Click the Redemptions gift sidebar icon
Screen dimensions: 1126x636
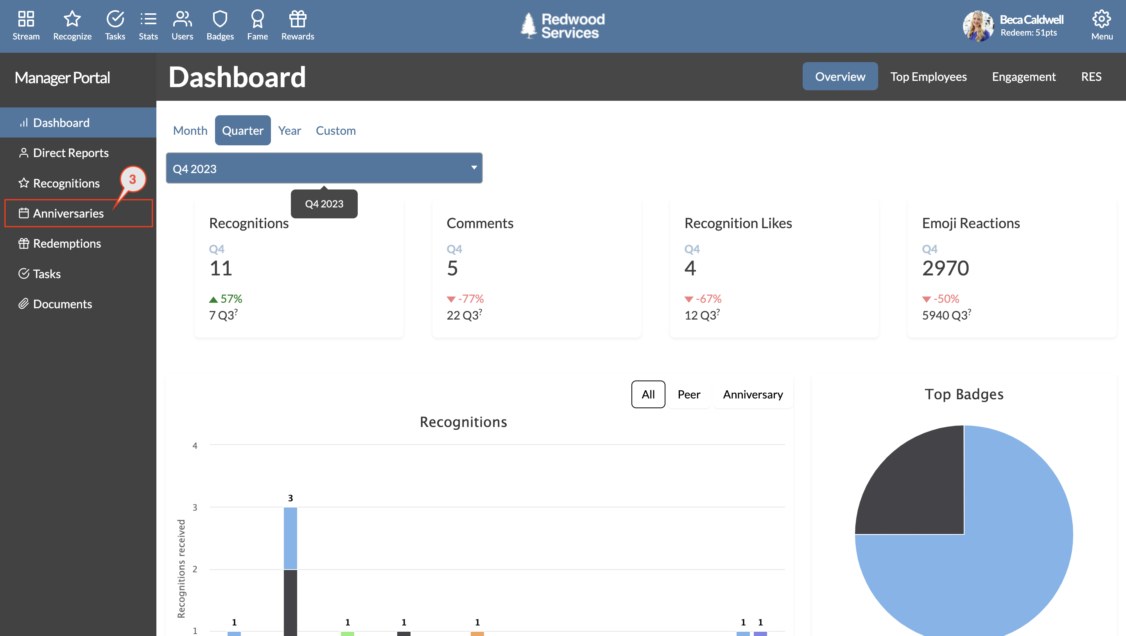pyautogui.click(x=23, y=243)
